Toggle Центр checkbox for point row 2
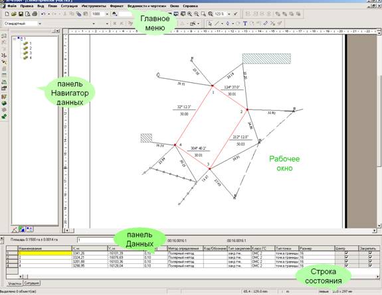Screen dimensions: 382x295 point(346,257)
